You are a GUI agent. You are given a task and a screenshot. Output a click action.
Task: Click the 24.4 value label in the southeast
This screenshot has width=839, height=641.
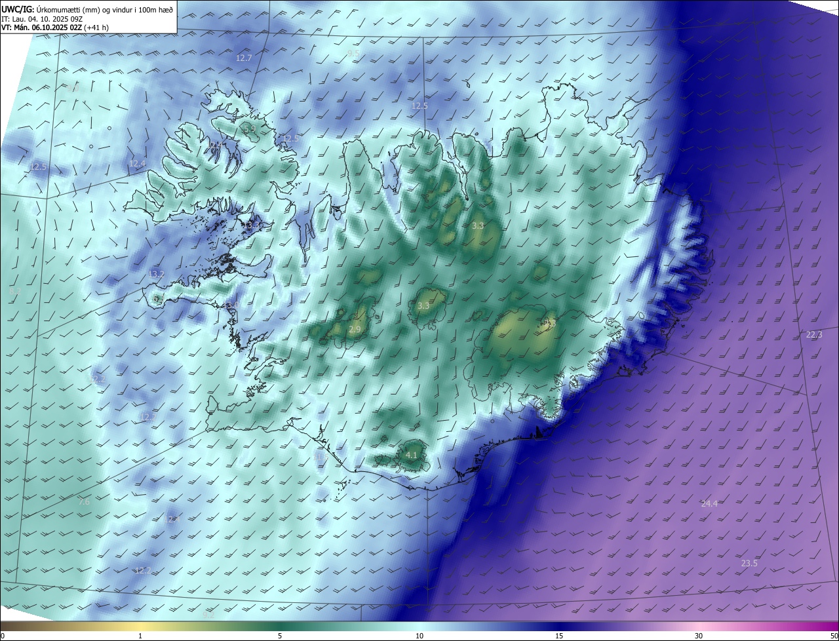[709, 504]
